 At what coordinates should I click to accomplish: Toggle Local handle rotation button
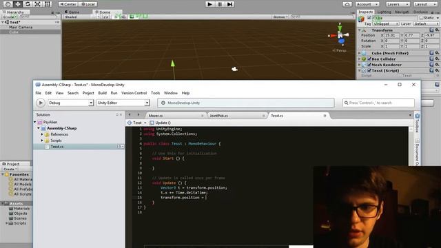88,4
